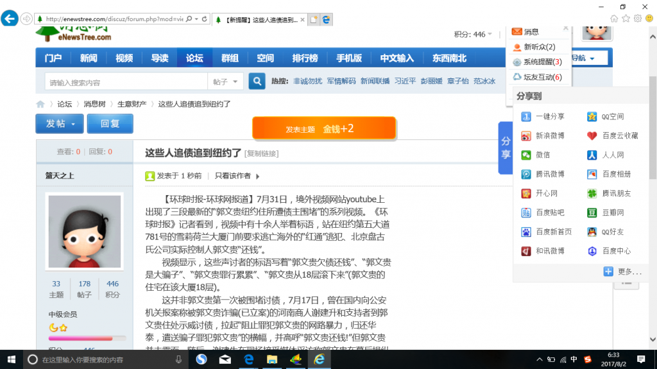Open the 发帖 dropdown button
This screenshot has width=657, height=369.
[x=60, y=123]
